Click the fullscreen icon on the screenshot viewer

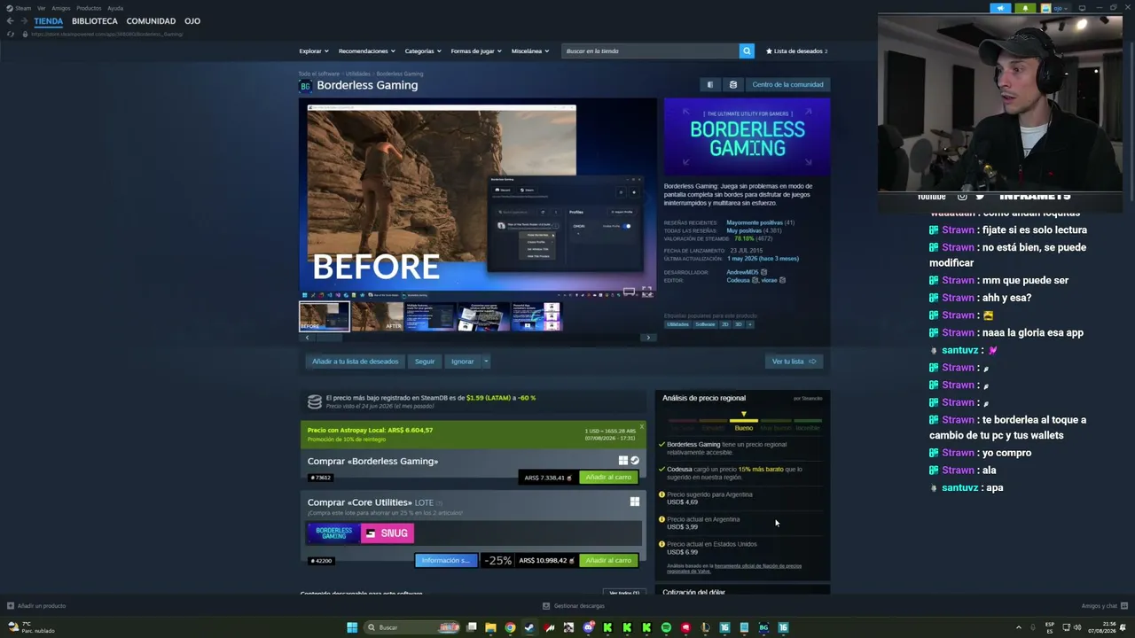coord(646,291)
